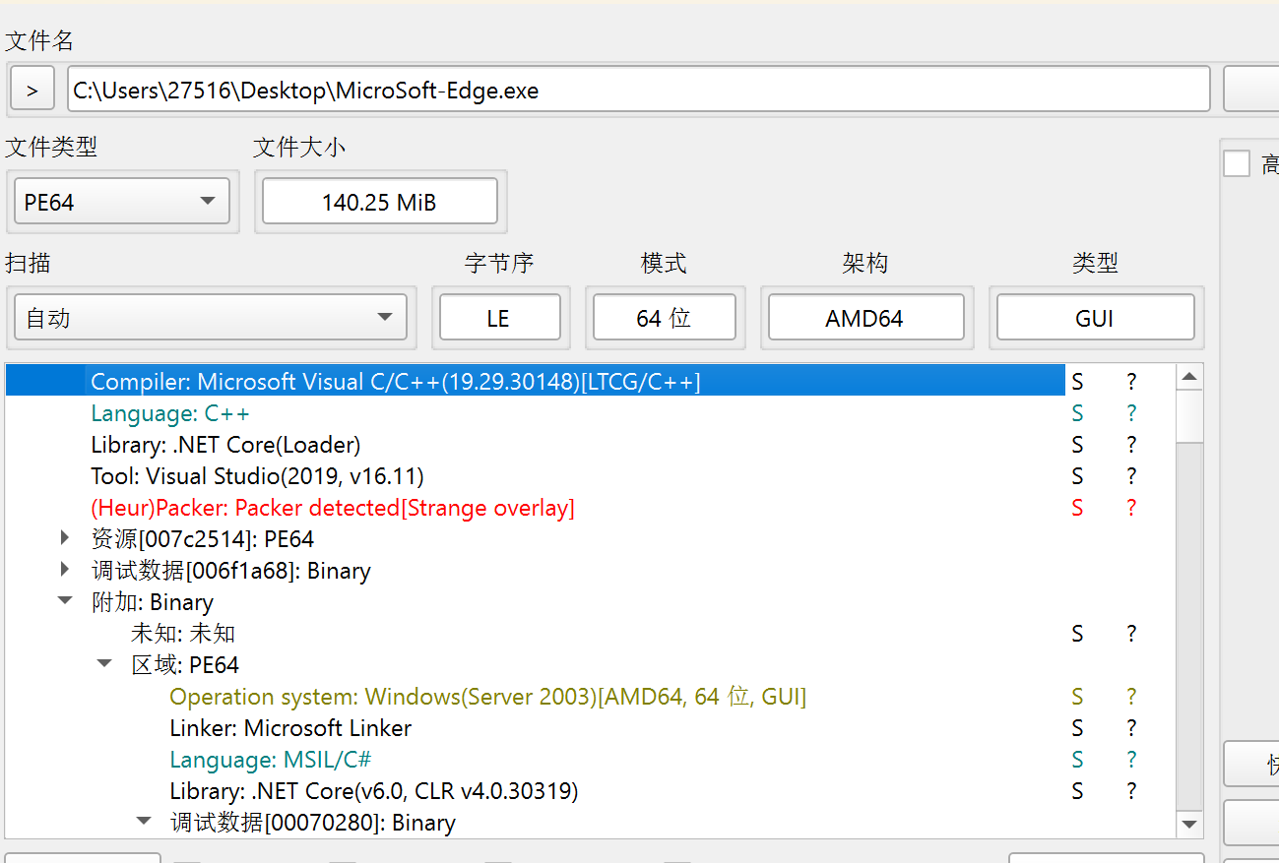Click the S in the Compiler row

(x=1077, y=382)
